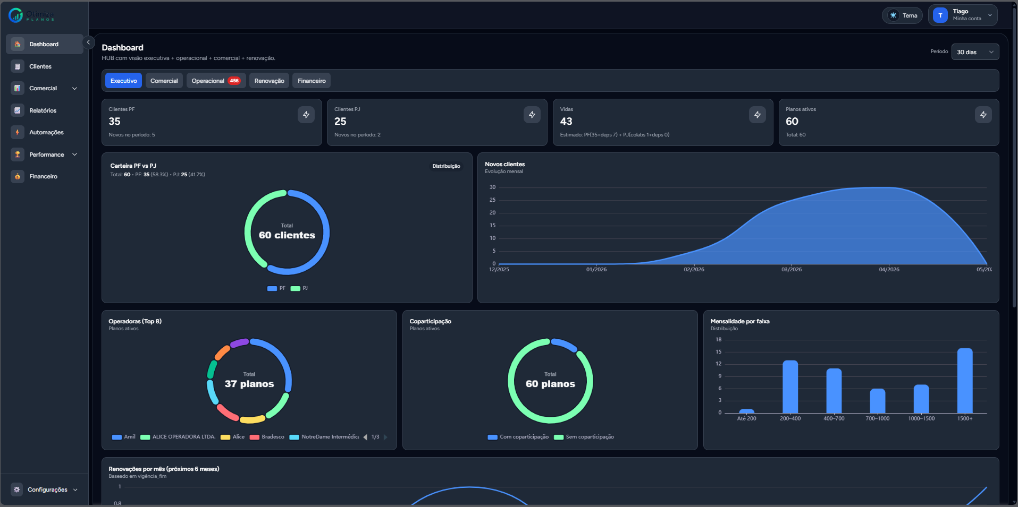Switch to the Renovação tab

point(269,81)
